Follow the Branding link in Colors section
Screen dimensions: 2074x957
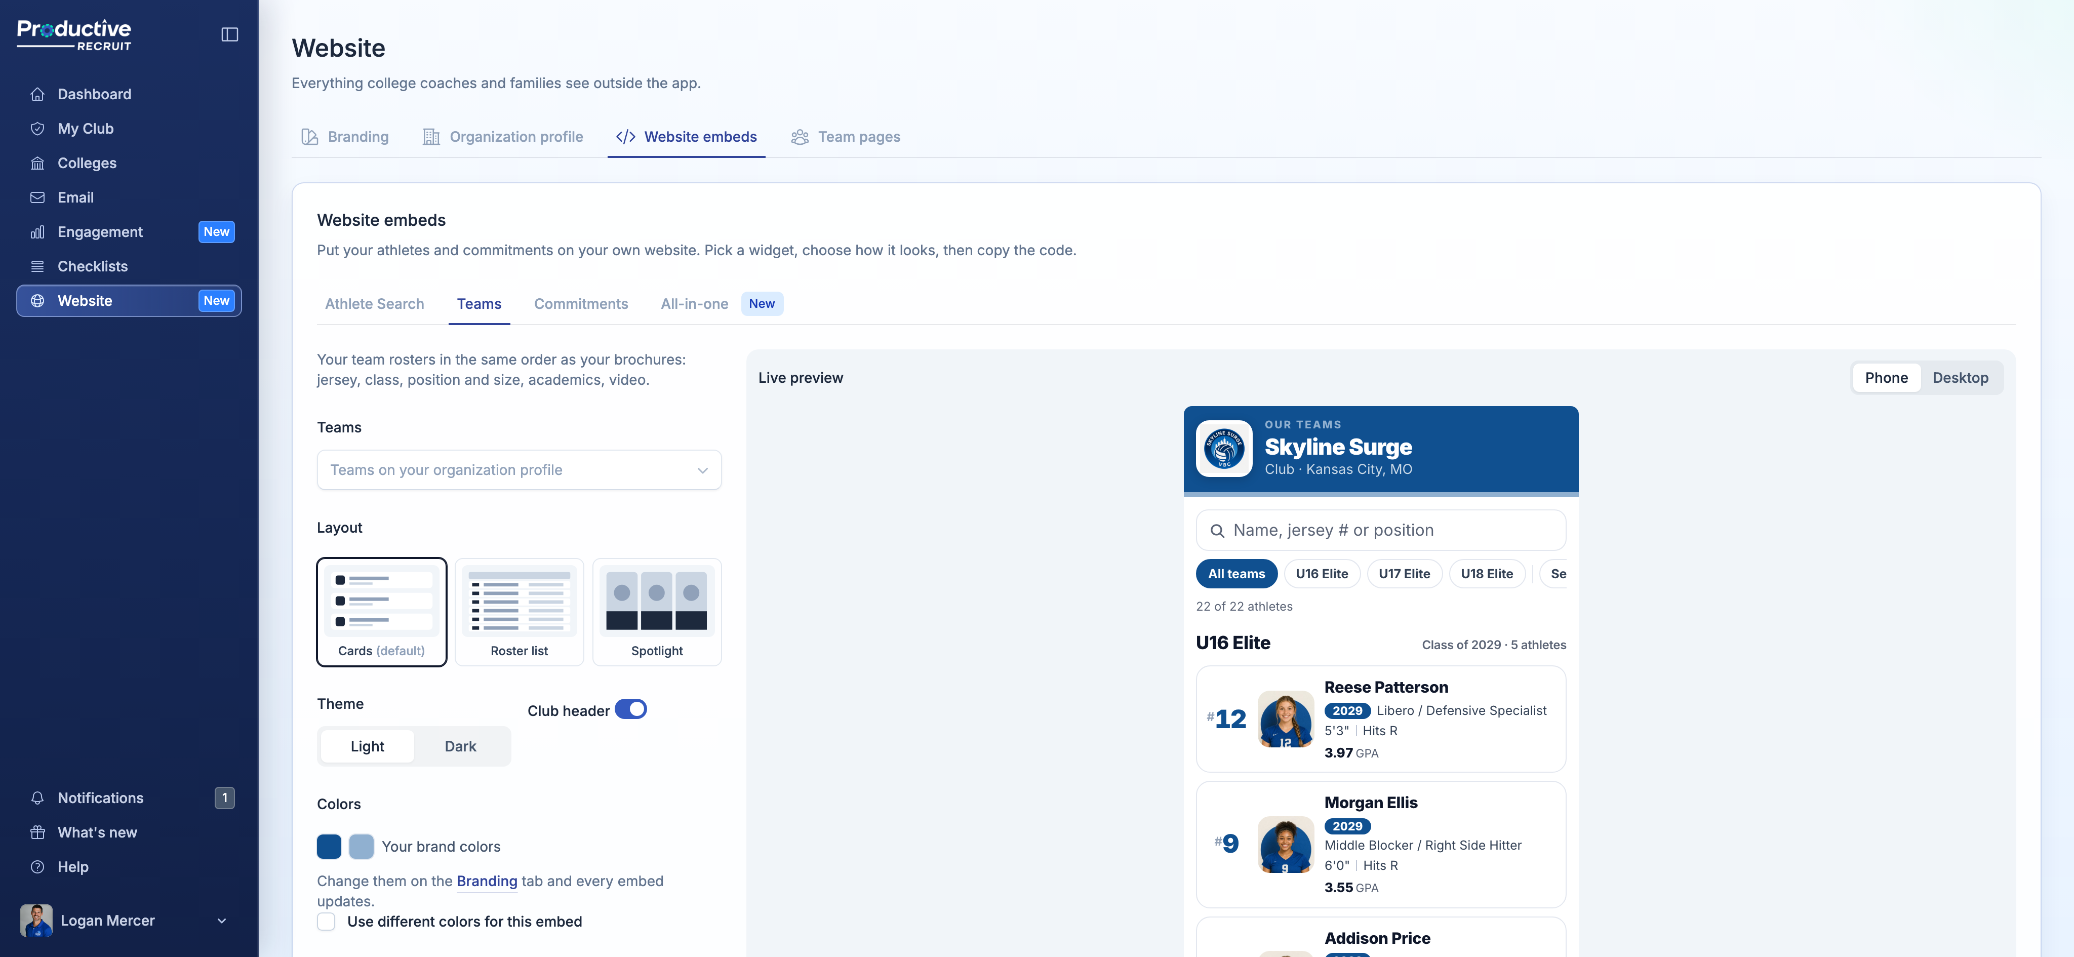[x=486, y=881]
